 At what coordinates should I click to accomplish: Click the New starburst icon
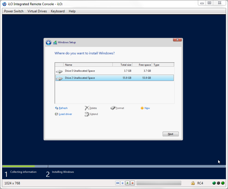point(142,108)
